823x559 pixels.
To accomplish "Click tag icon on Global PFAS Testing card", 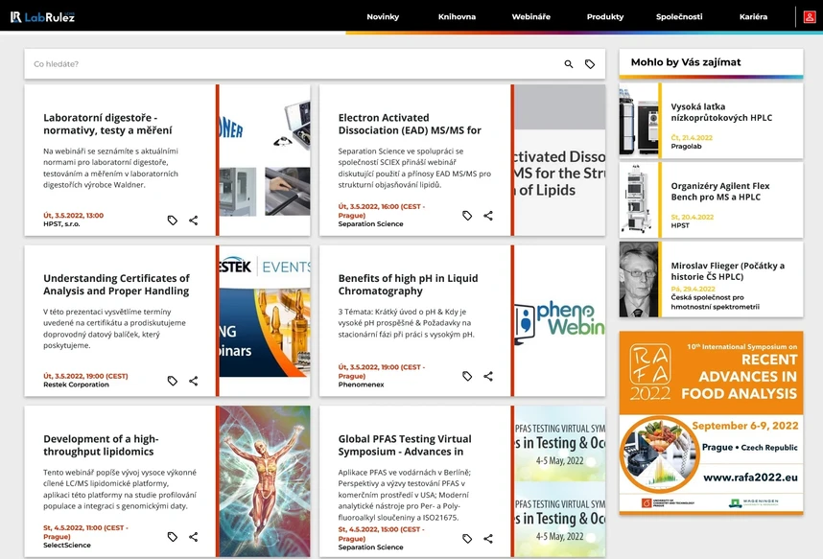I will pos(467,539).
